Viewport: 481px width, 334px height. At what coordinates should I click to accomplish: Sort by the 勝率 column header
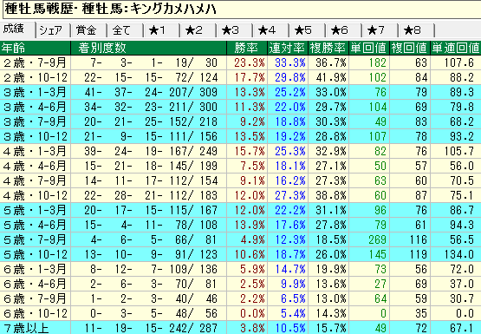point(247,48)
